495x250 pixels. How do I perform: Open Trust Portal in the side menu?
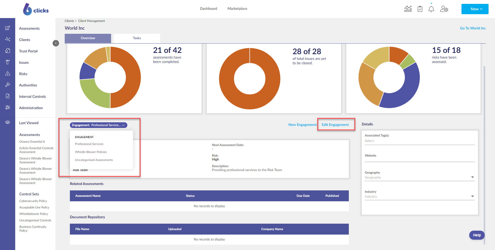tap(28, 51)
